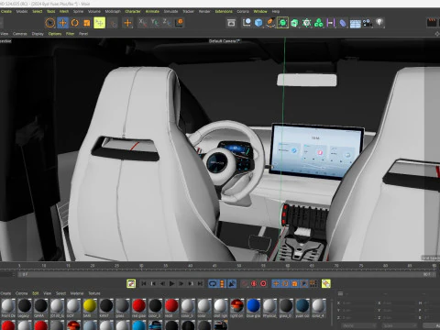The width and height of the screenshot is (440, 330).
Task: Add a Camera object
Action: (x=368, y=23)
